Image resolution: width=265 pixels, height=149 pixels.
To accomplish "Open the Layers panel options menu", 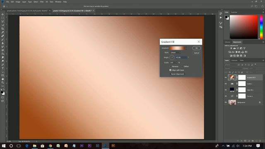I will [x=263, y=60].
